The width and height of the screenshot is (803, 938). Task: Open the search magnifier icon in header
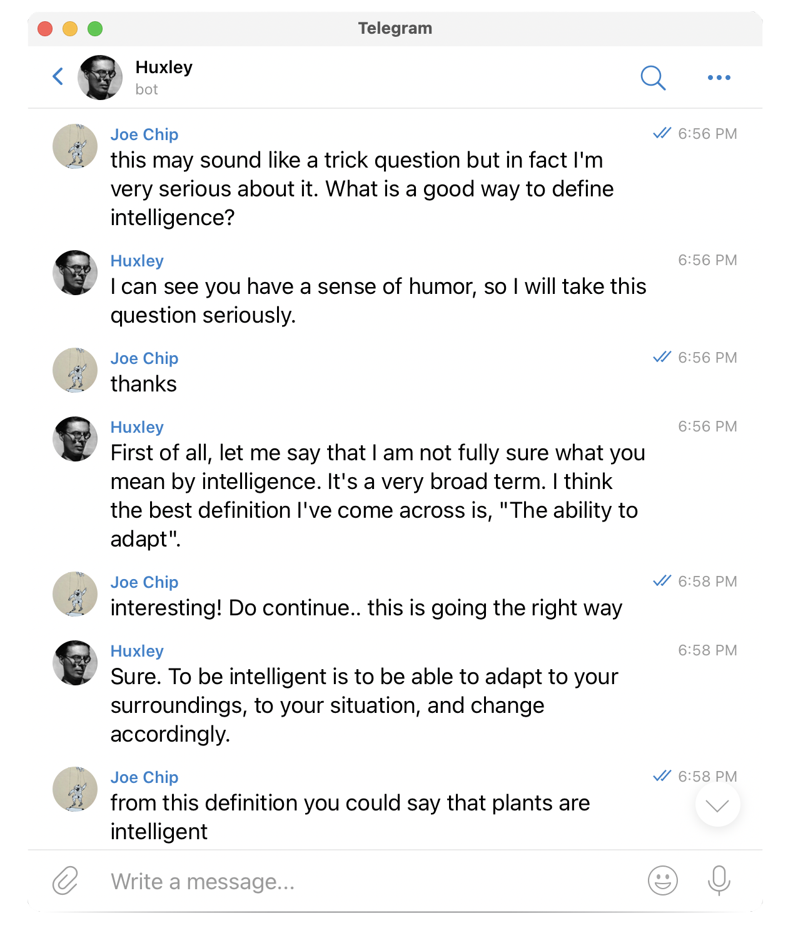pos(653,78)
